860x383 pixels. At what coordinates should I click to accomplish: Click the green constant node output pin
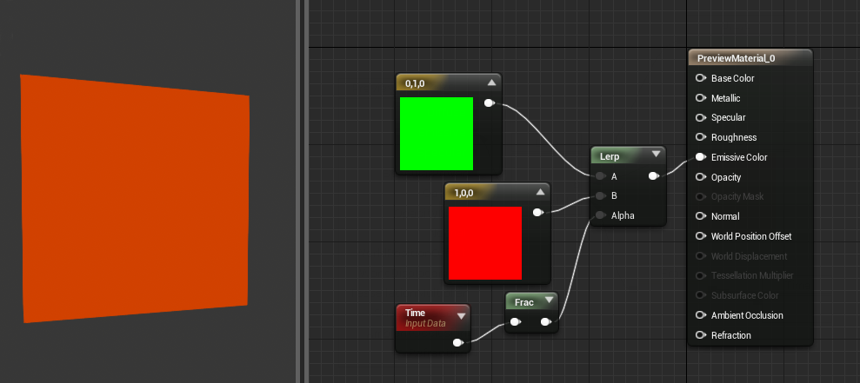(x=490, y=103)
